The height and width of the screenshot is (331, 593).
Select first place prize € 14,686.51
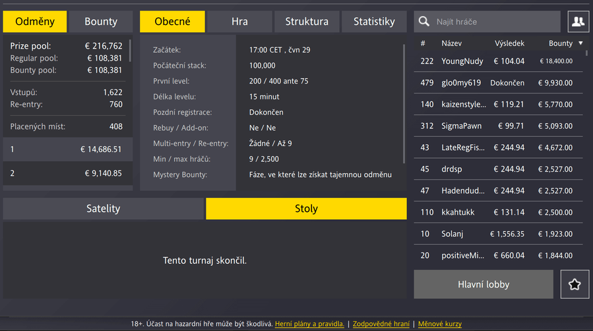point(68,149)
